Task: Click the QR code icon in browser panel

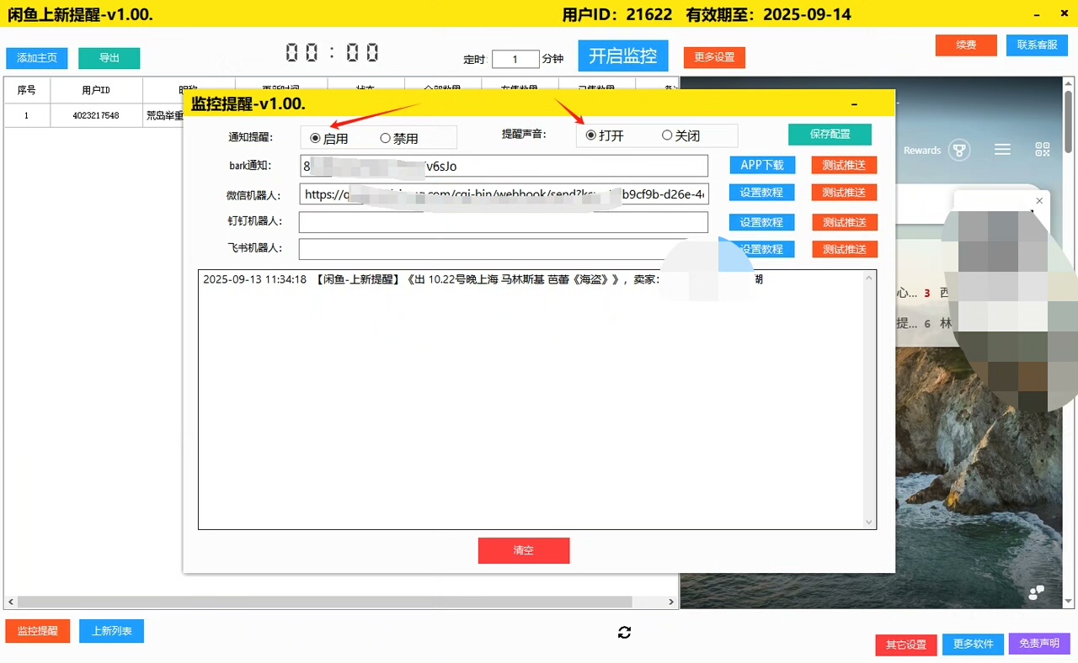Action: click(x=1043, y=150)
